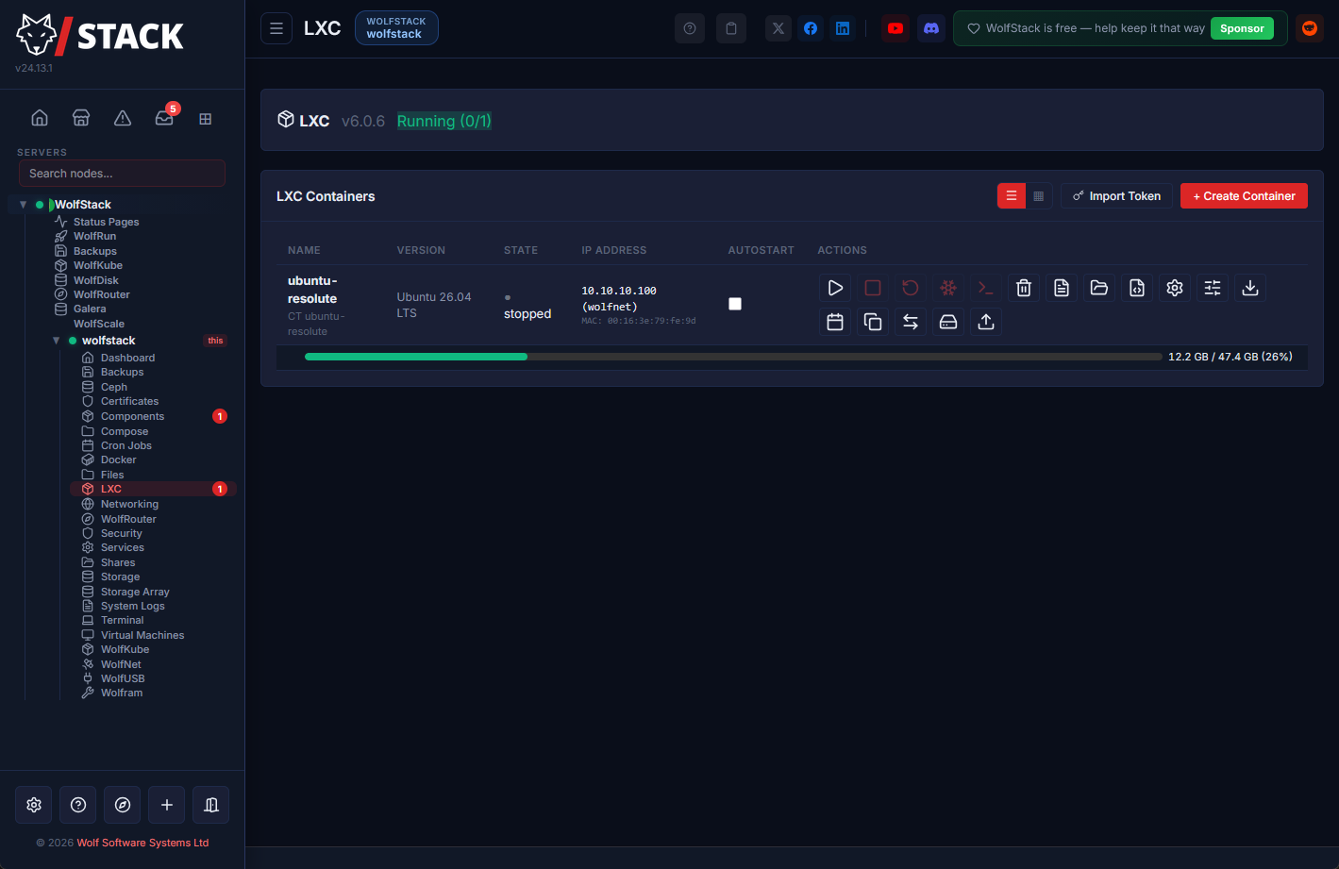
Task: Open the app store shop icon in sidebar
Action: click(x=81, y=118)
